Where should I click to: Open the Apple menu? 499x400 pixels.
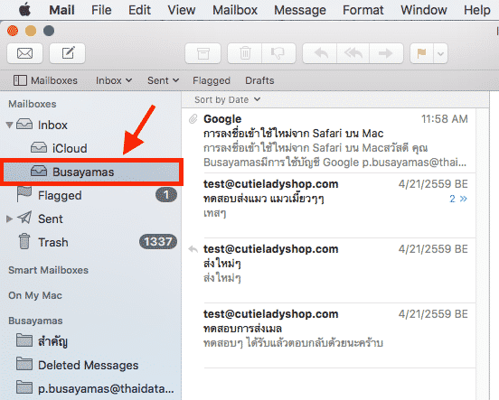coord(24,10)
